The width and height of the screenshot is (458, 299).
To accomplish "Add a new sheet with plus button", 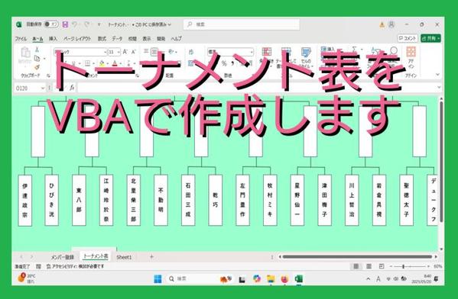I will 151,257.
